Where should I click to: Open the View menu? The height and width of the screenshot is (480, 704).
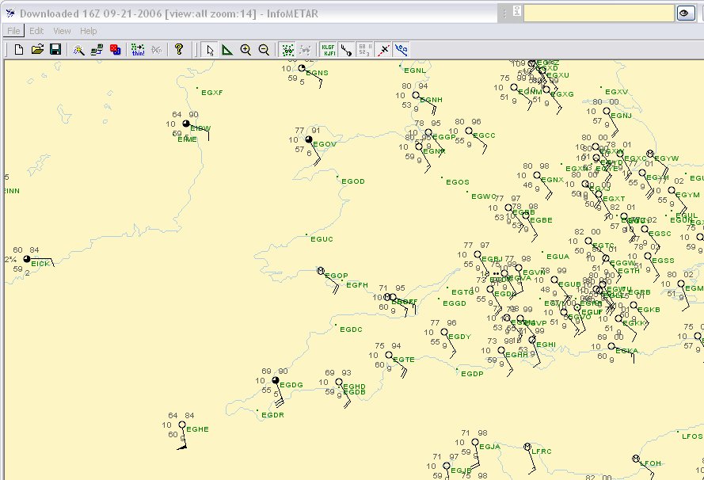(62, 31)
